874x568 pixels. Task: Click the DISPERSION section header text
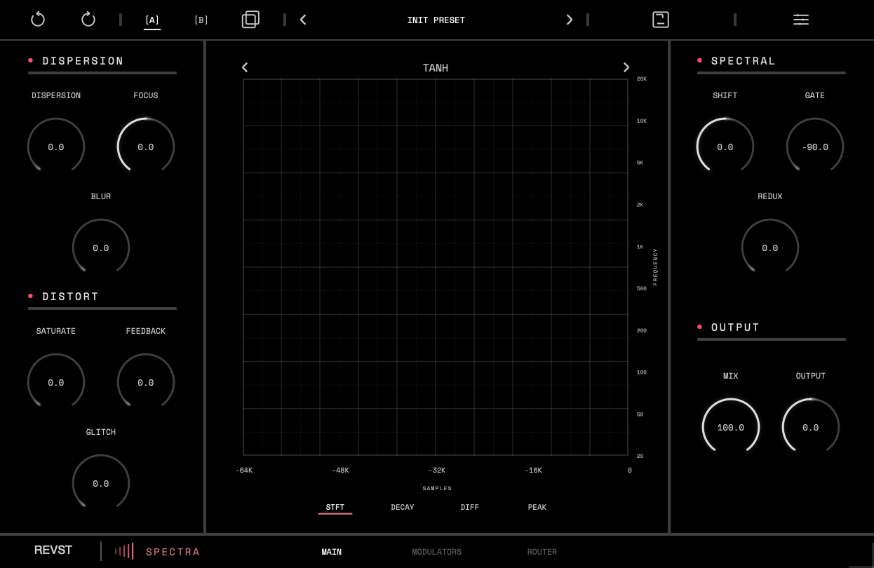[x=83, y=61]
